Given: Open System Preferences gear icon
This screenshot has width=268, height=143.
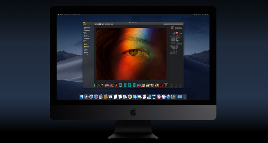Looking at the screenshot, I should click(173, 97).
